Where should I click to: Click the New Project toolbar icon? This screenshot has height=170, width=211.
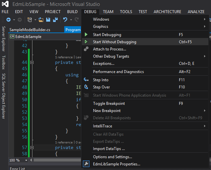coord(29,20)
